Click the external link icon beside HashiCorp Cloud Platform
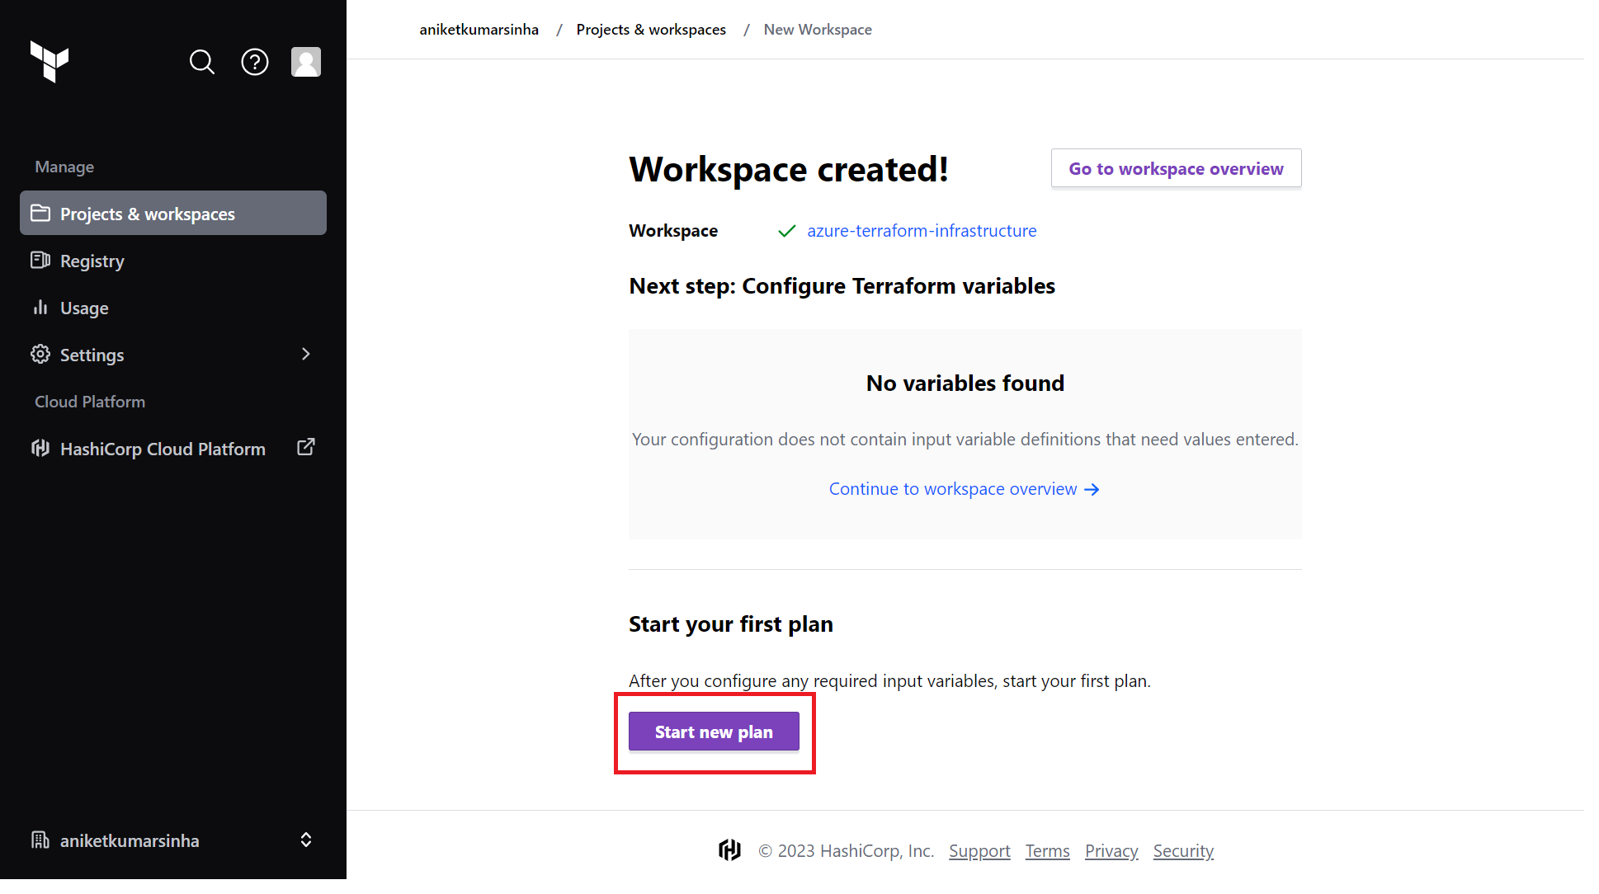The image size is (1599, 894). (x=306, y=447)
